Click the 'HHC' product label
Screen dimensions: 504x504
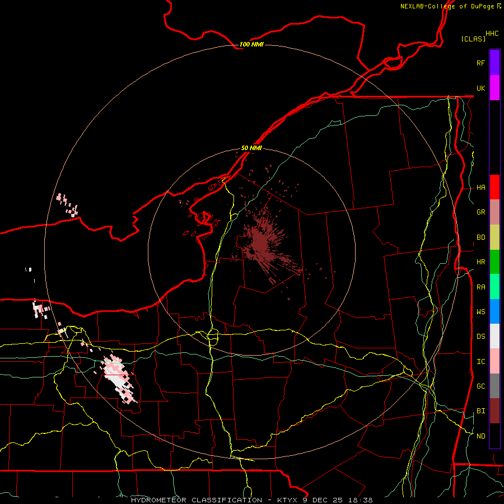click(492, 34)
